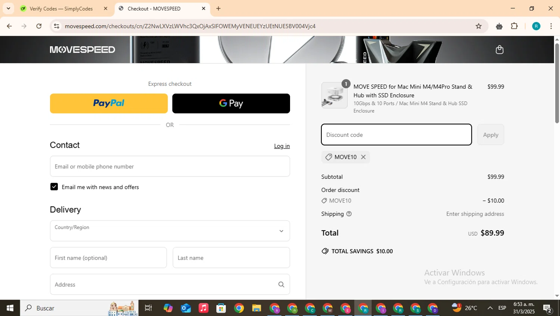Show hidden system tray icons
The height and width of the screenshot is (316, 560).
point(490,308)
